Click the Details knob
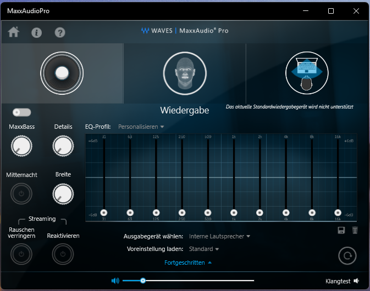This screenshot has height=291, width=370. pyautogui.click(x=63, y=146)
